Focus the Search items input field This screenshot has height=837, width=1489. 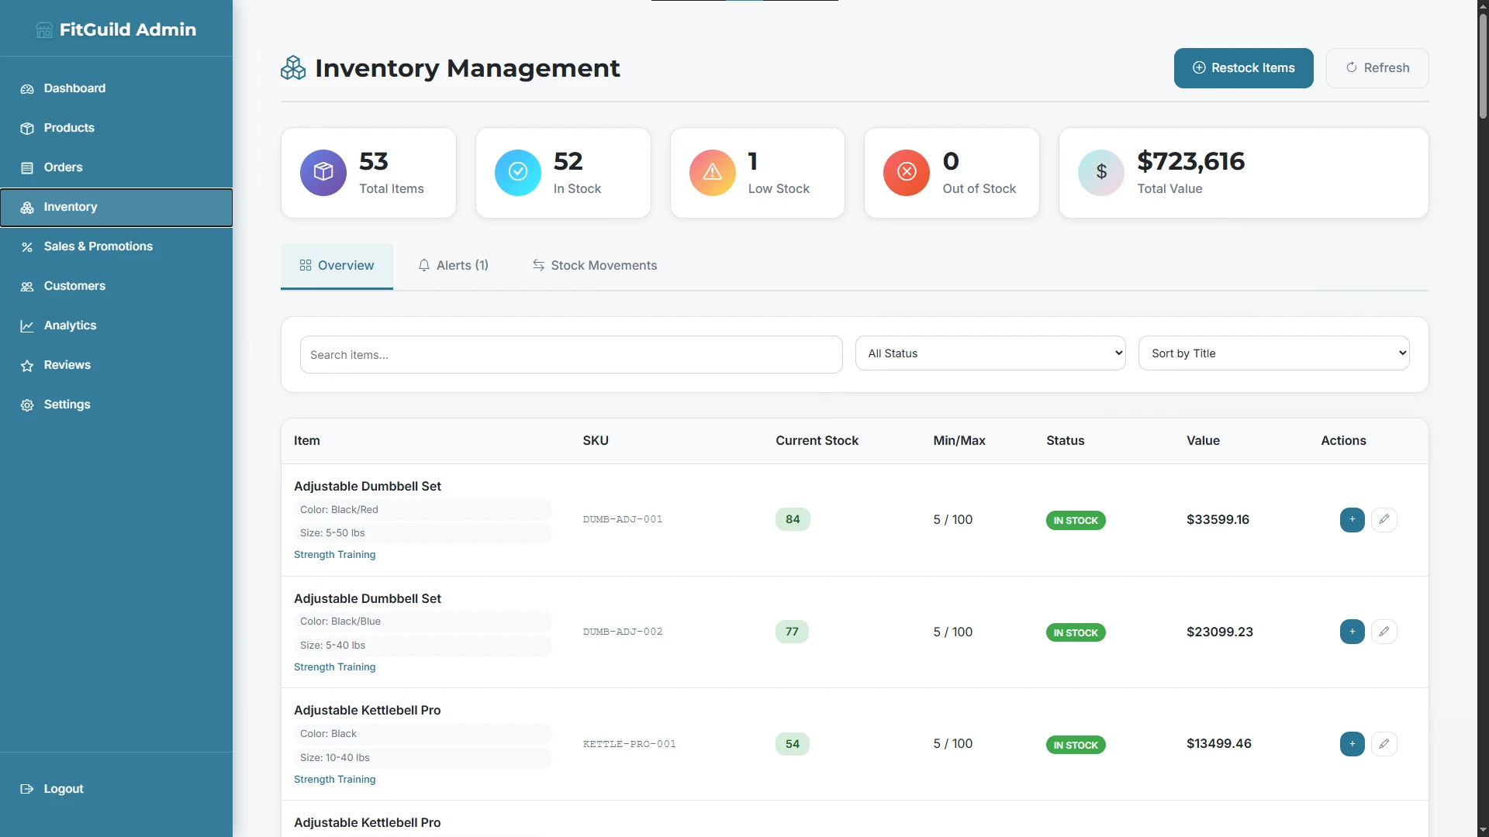pyautogui.click(x=571, y=355)
